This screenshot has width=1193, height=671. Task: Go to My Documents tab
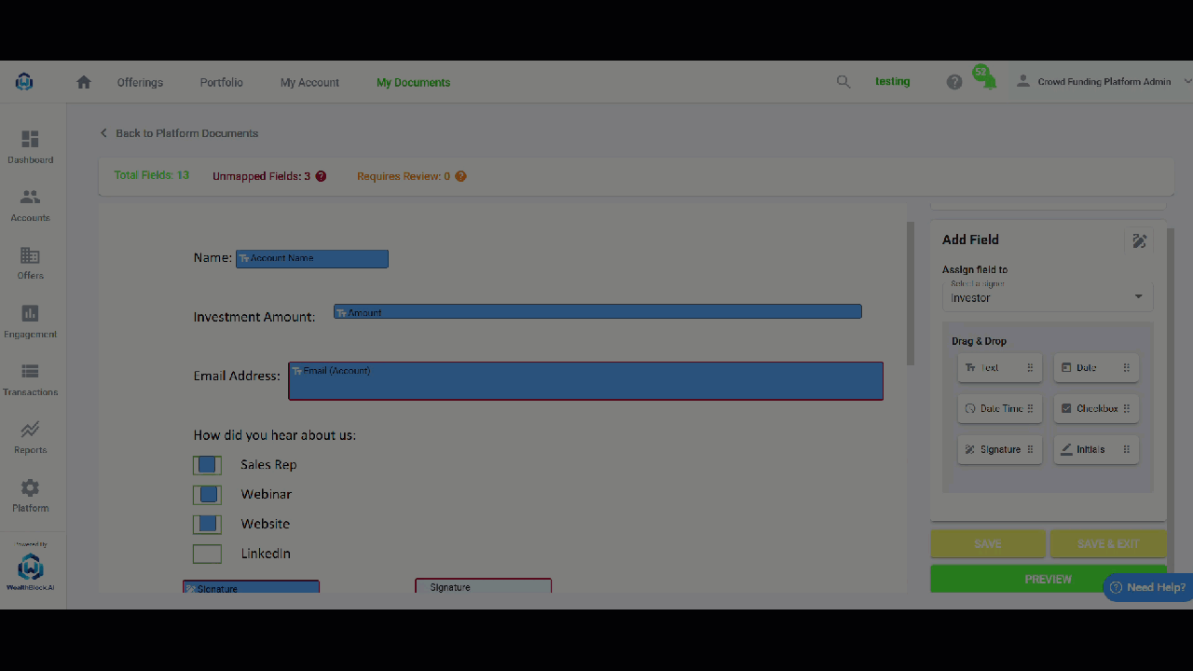click(x=413, y=82)
